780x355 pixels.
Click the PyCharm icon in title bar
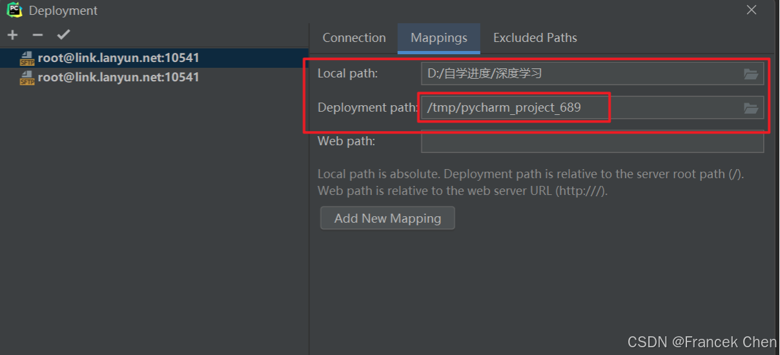(15, 10)
